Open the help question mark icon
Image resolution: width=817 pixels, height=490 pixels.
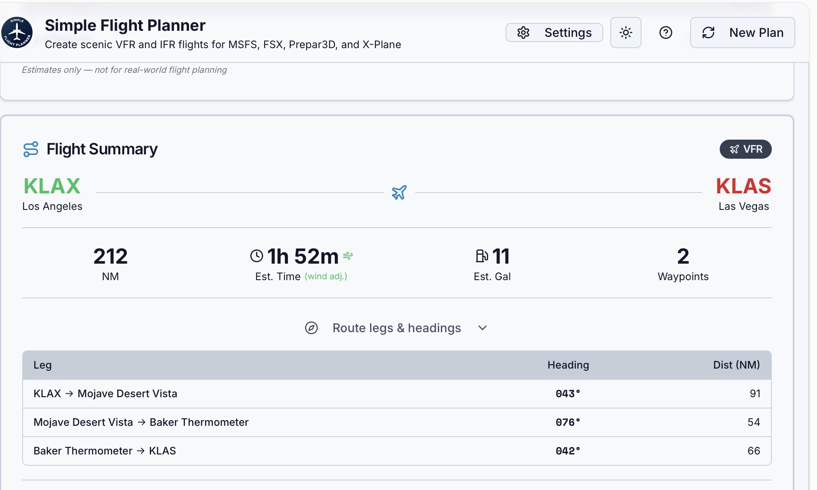click(665, 33)
